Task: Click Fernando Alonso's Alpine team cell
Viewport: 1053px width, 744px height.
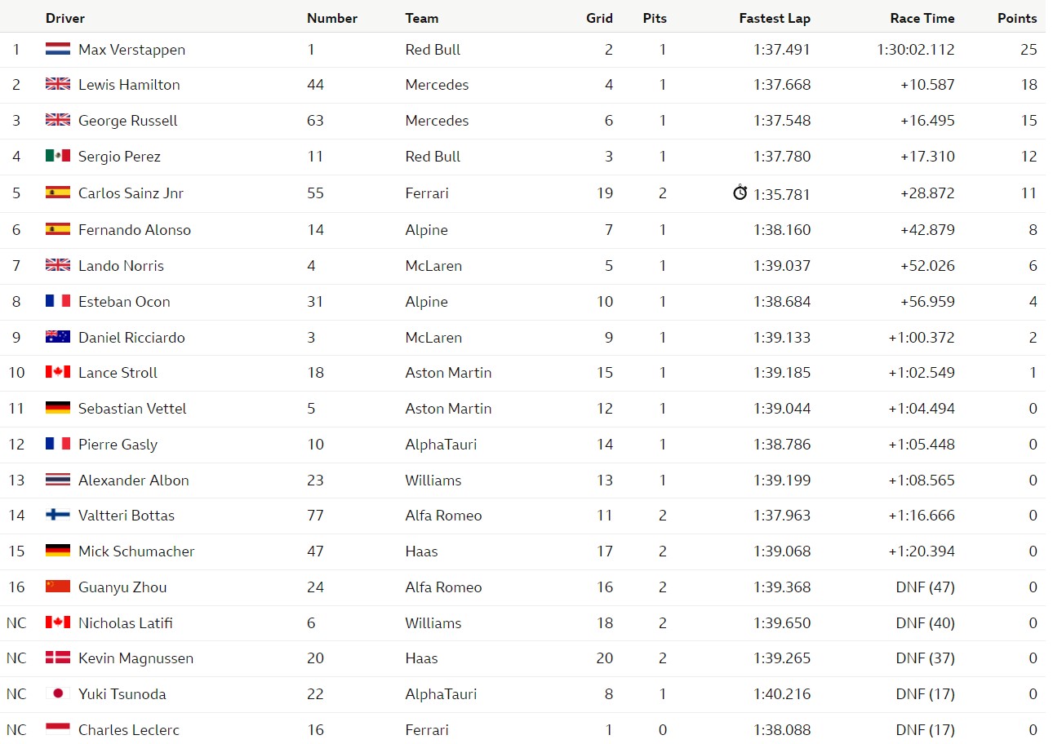Action: pos(426,230)
